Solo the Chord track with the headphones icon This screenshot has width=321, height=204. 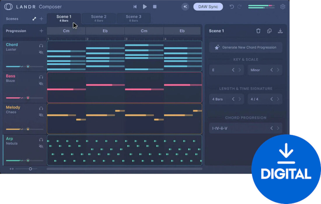[x=41, y=46]
